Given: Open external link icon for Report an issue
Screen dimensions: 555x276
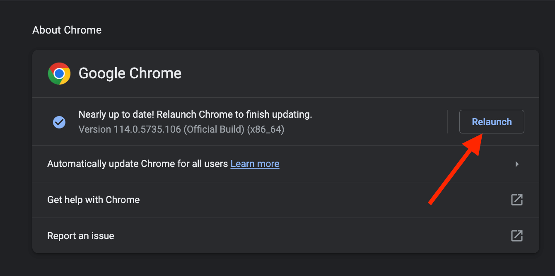Looking at the screenshot, I should 517,236.
